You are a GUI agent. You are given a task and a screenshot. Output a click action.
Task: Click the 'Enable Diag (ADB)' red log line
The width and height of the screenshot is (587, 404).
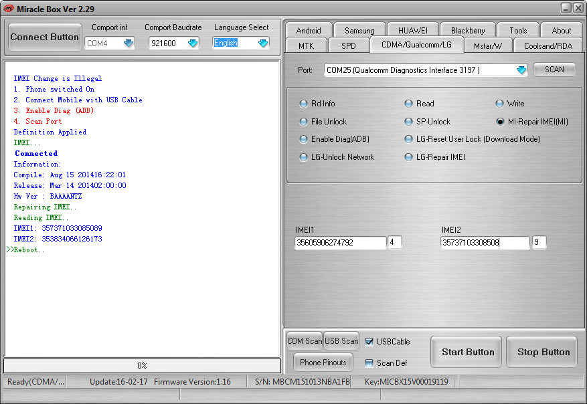(54, 111)
